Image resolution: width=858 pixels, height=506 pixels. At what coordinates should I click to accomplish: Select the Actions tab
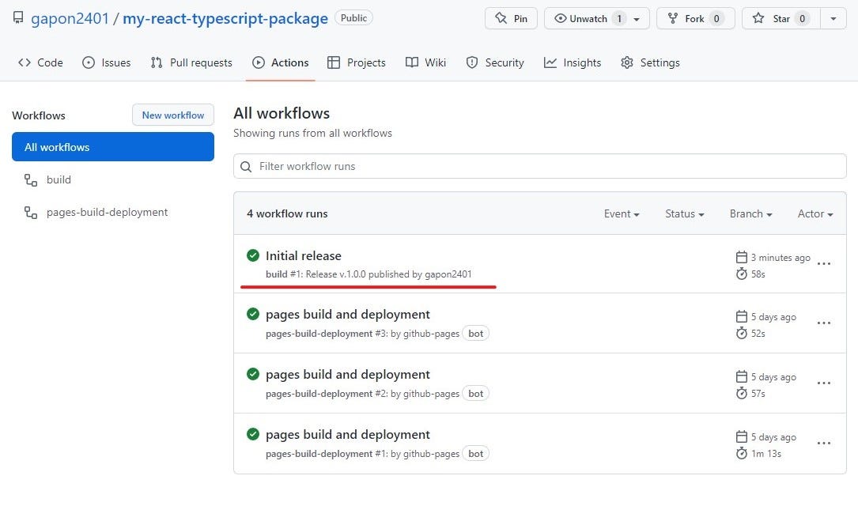point(280,62)
